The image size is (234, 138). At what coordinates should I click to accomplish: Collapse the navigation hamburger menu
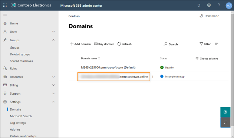pyautogui.click(x=5, y=15)
